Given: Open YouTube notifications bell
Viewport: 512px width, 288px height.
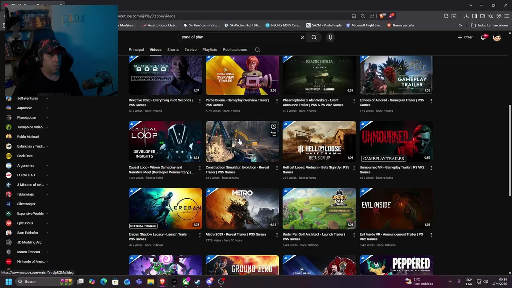Looking at the screenshot, I should [484, 37].
